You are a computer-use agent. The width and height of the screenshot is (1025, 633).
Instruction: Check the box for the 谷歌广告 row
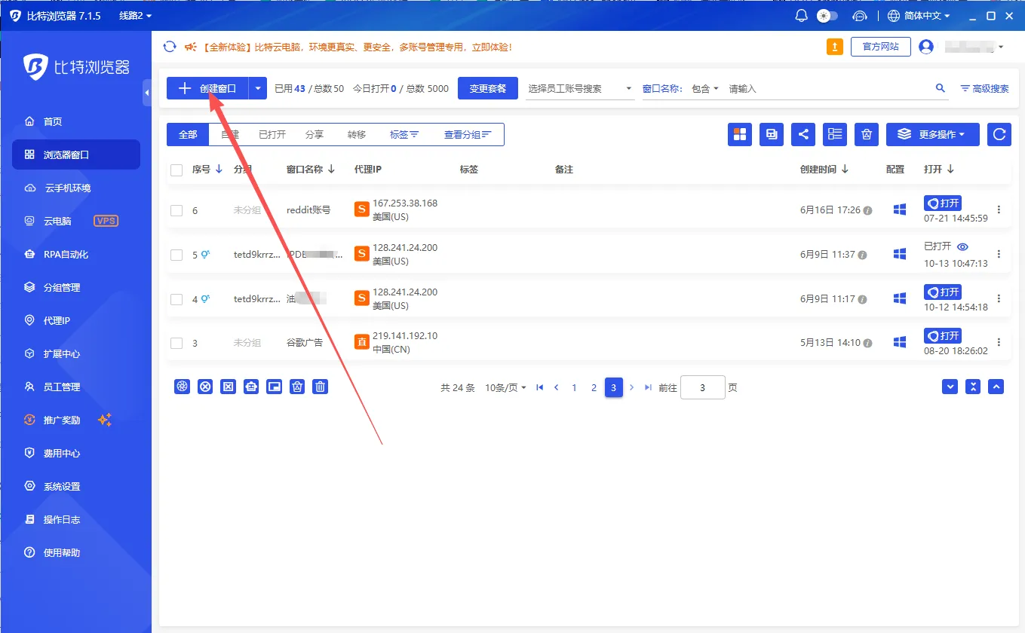(x=176, y=344)
